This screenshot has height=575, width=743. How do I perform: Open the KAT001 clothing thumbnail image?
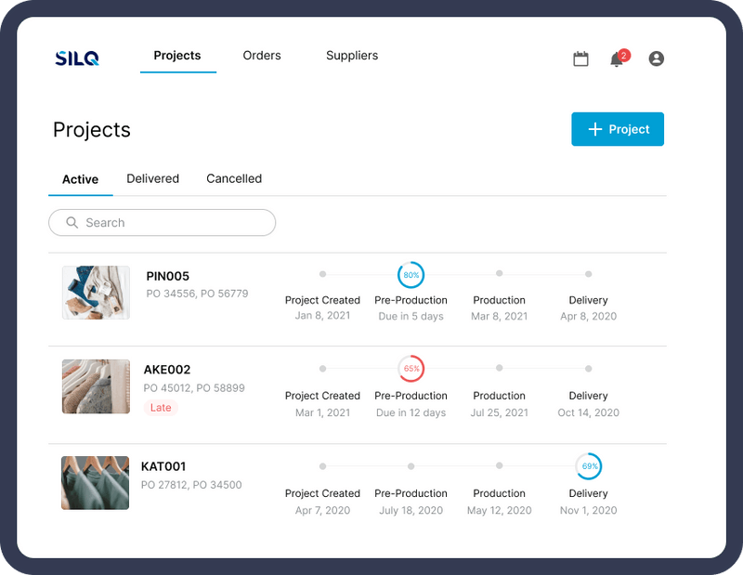(x=95, y=483)
